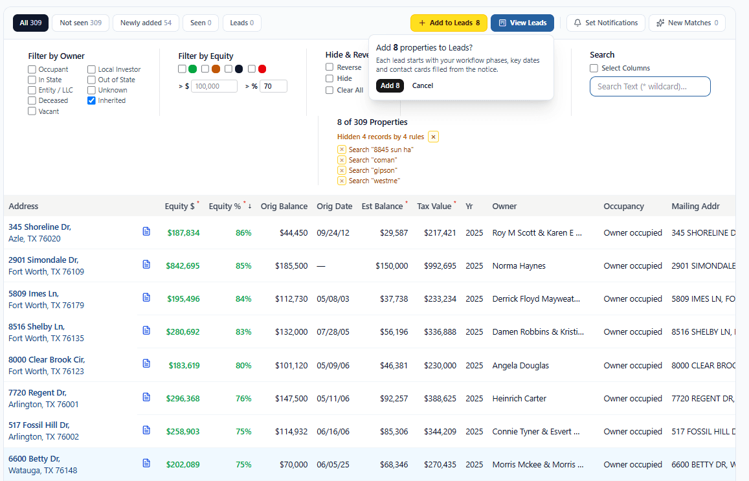Uncheck the Inherited filter
Viewport: 749px width, 481px height.
point(91,100)
